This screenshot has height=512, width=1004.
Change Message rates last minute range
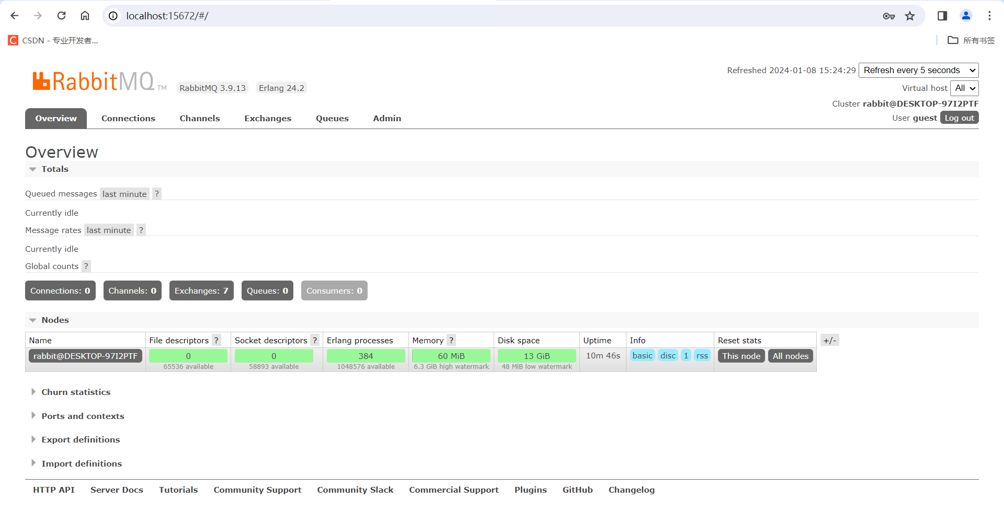click(109, 230)
